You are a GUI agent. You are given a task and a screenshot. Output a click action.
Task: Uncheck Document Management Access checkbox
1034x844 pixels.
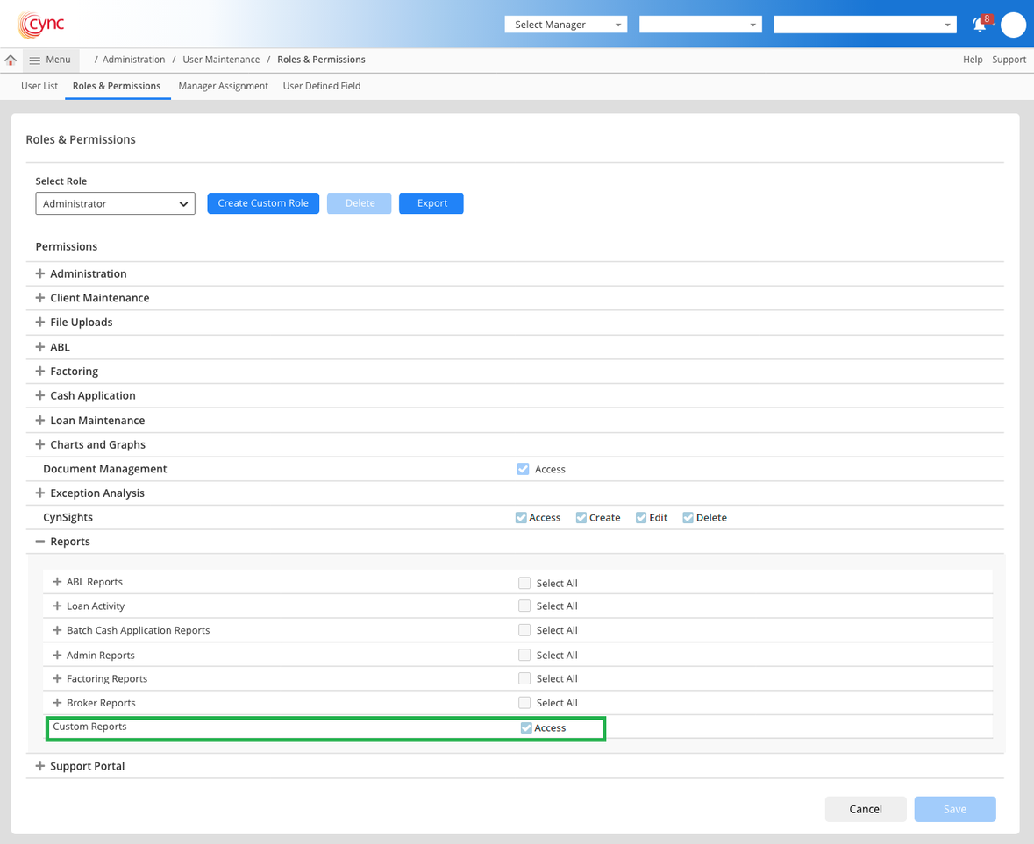click(524, 469)
